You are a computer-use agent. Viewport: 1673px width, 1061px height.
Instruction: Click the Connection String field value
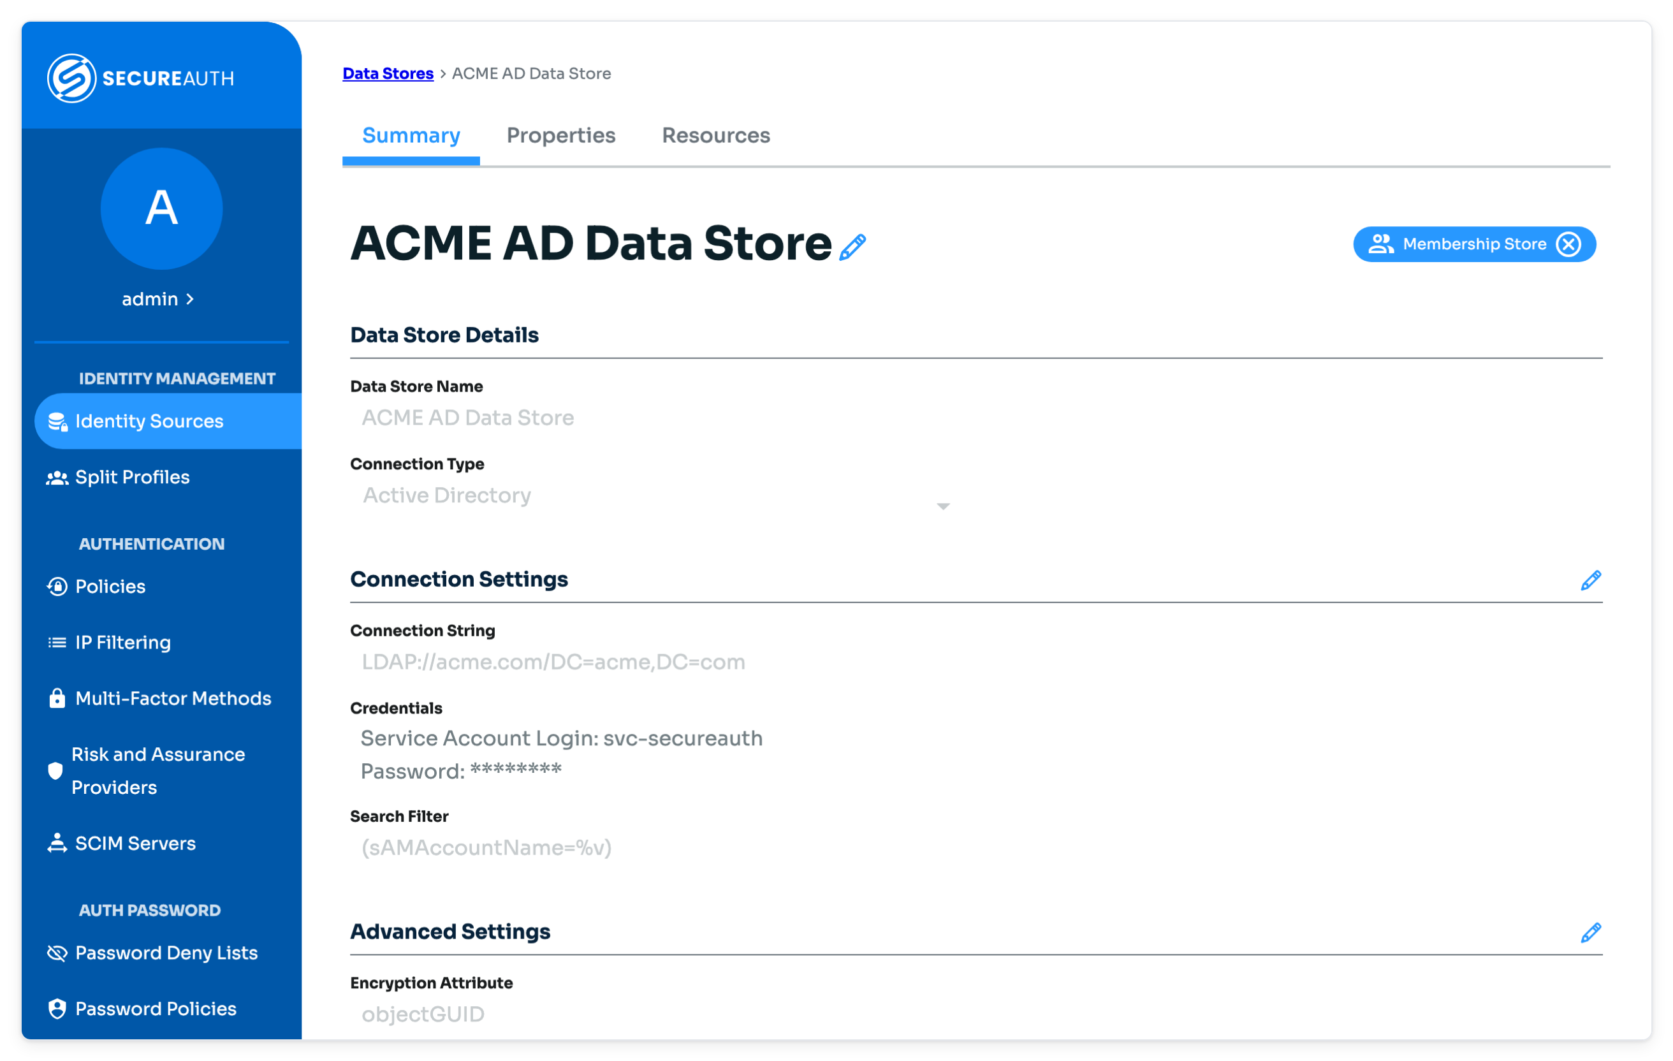tap(553, 662)
